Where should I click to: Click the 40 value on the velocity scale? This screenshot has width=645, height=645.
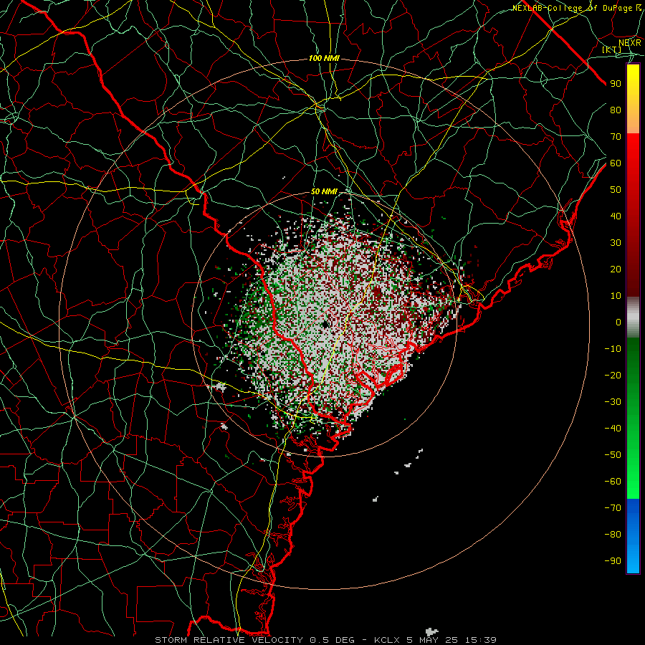point(616,216)
